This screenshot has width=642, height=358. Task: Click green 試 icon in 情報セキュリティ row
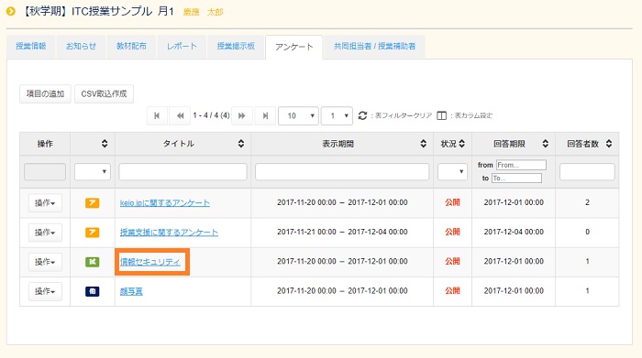pyautogui.click(x=92, y=262)
